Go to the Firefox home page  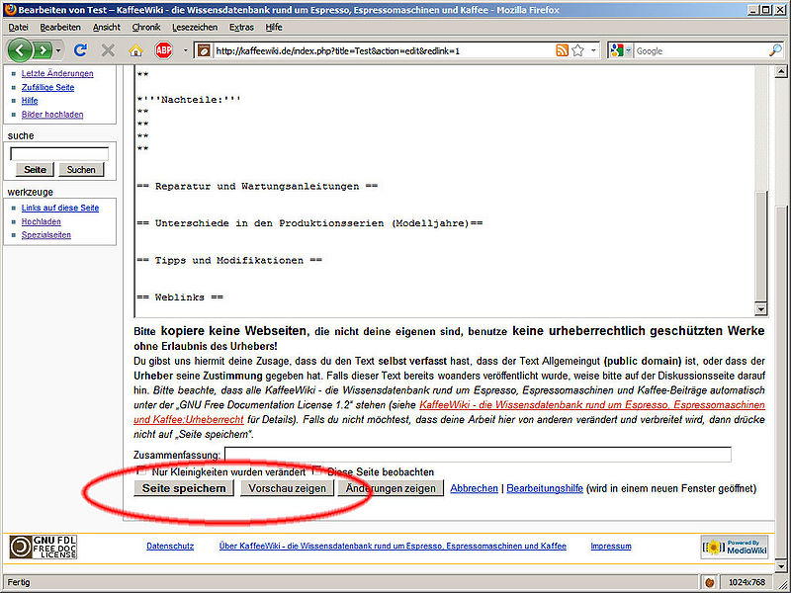click(135, 50)
